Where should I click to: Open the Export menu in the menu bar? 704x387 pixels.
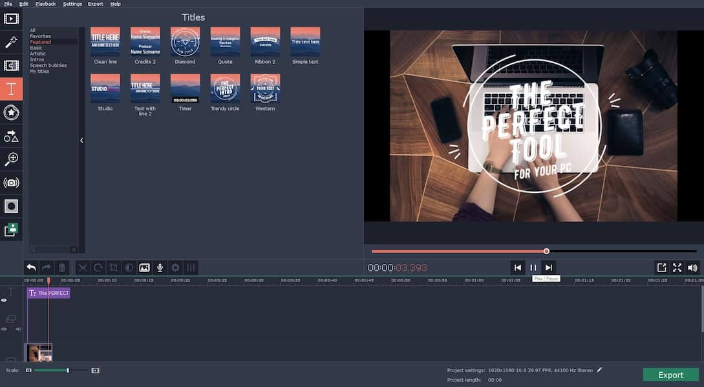click(94, 3)
